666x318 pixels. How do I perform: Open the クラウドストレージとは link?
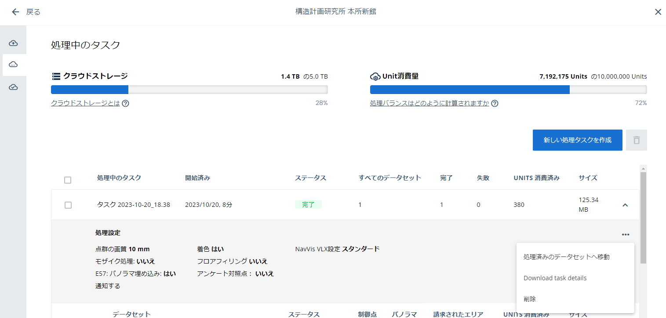pyautogui.click(x=85, y=103)
